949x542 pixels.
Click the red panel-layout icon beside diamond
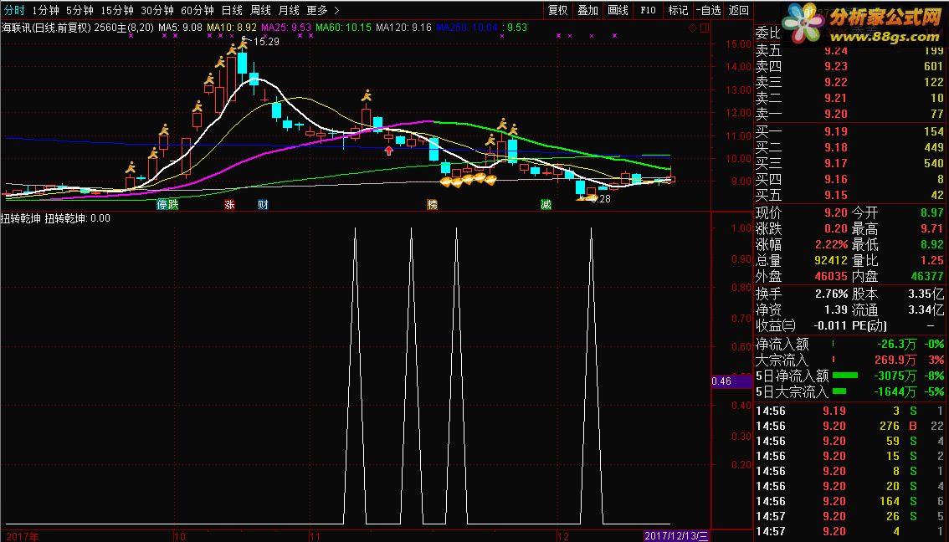click(705, 28)
